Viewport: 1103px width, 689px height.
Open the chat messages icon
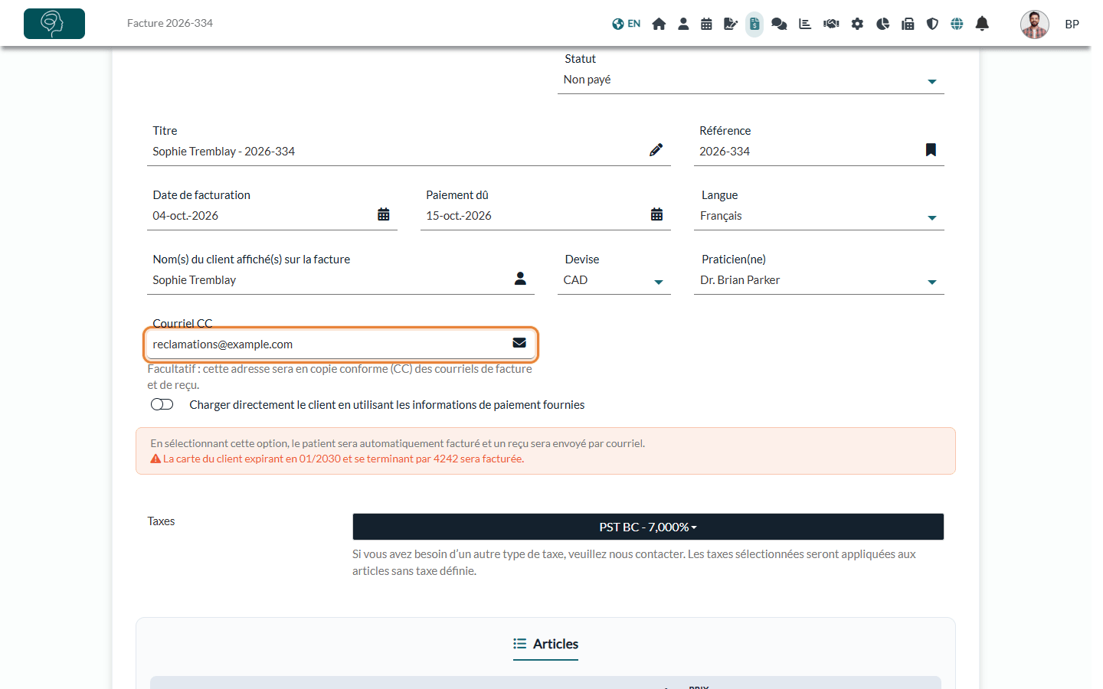(x=779, y=24)
